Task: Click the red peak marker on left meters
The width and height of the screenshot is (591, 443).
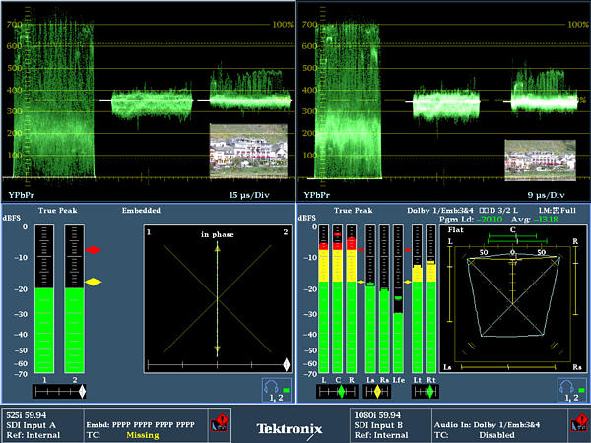Action: coord(94,251)
